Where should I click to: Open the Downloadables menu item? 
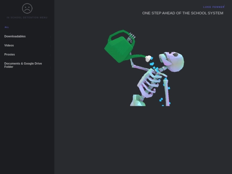click(15, 37)
